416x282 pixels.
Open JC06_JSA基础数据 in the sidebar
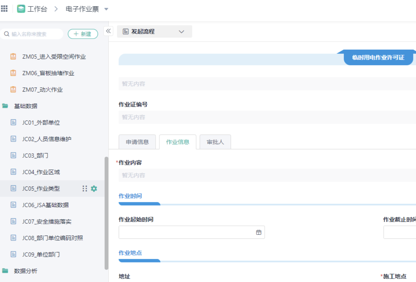[45, 205]
